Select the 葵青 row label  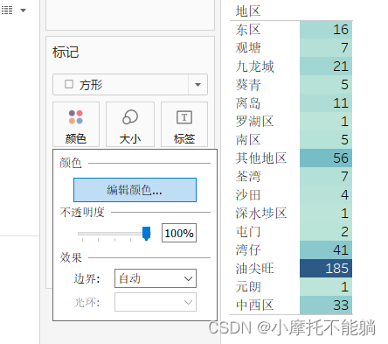point(248,85)
